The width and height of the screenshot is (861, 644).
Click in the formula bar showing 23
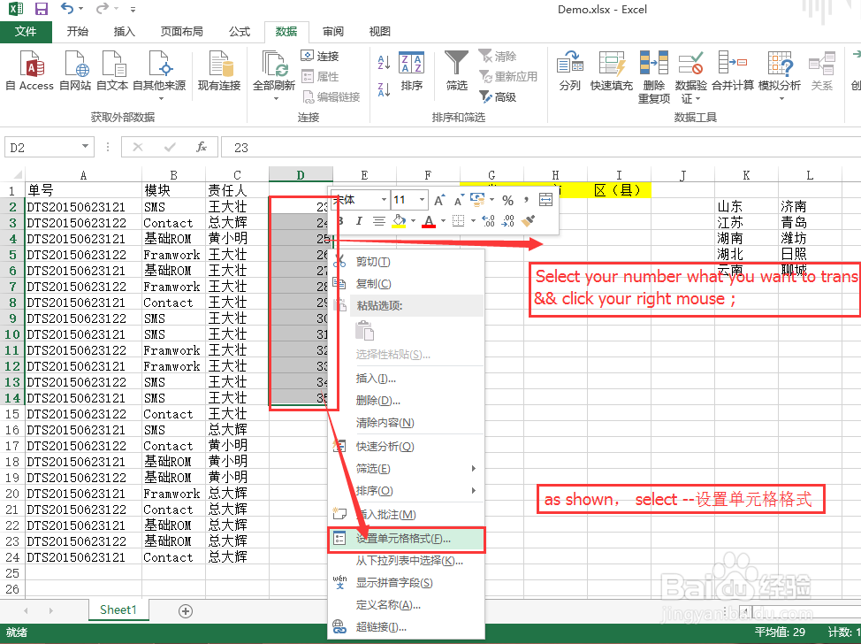tap(541, 147)
